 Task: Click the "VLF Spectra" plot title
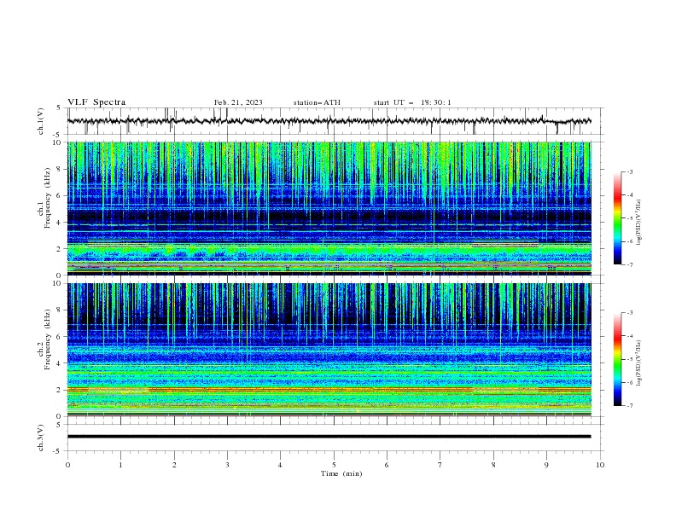pos(96,102)
